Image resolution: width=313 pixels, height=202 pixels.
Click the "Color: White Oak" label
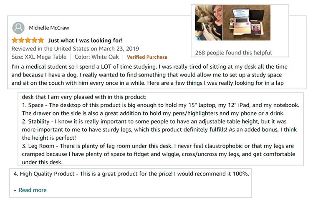point(97,57)
